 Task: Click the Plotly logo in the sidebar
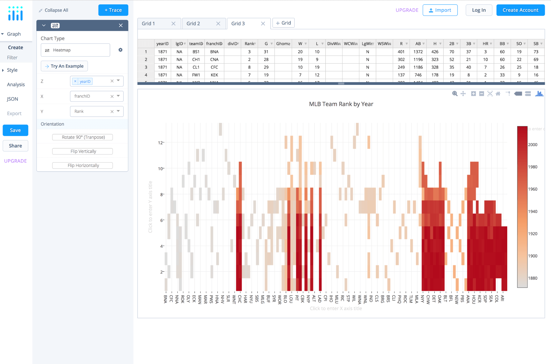tap(15, 13)
